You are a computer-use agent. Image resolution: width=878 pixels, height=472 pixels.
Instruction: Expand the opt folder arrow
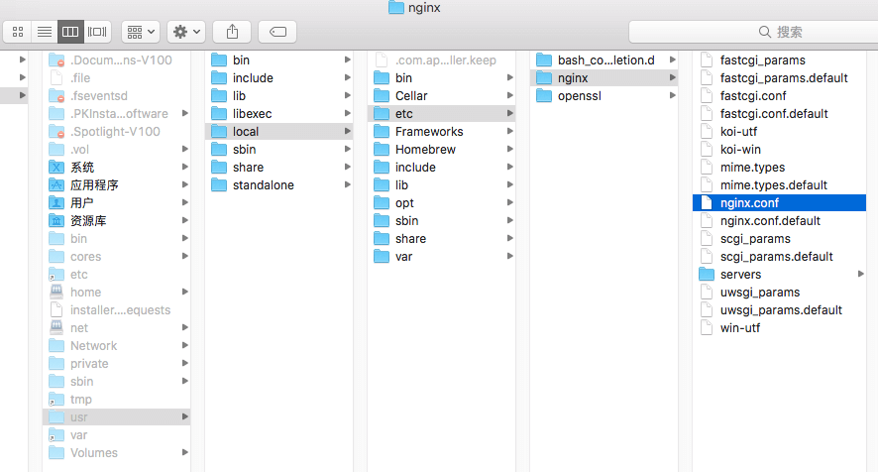pos(510,202)
